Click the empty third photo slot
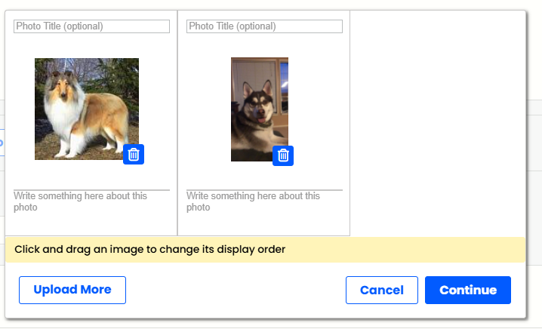Viewport: 542px width, 329px height. point(438,123)
